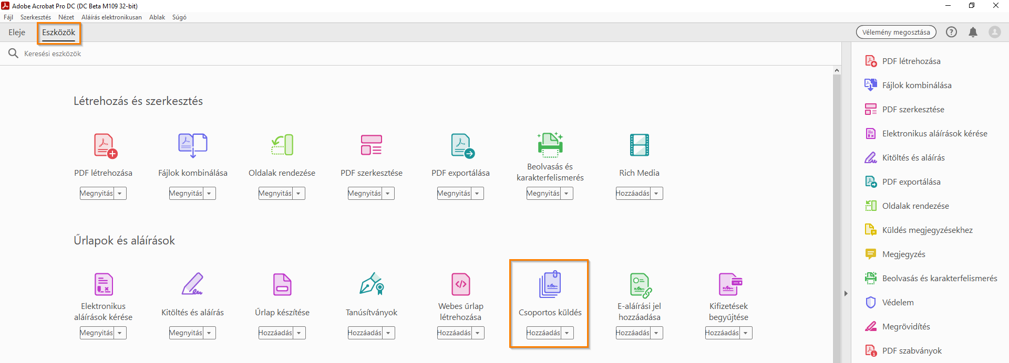Click Megnyitás under Beolvasás és karakterfelismerés
The height and width of the screenshot is (363, 1009).
543,194
